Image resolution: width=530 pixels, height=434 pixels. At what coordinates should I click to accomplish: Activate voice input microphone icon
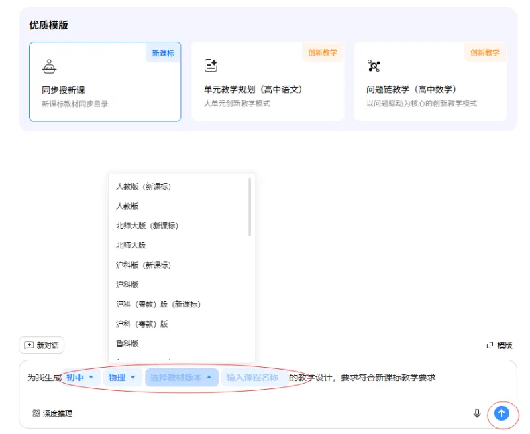(x=477, y=413)
